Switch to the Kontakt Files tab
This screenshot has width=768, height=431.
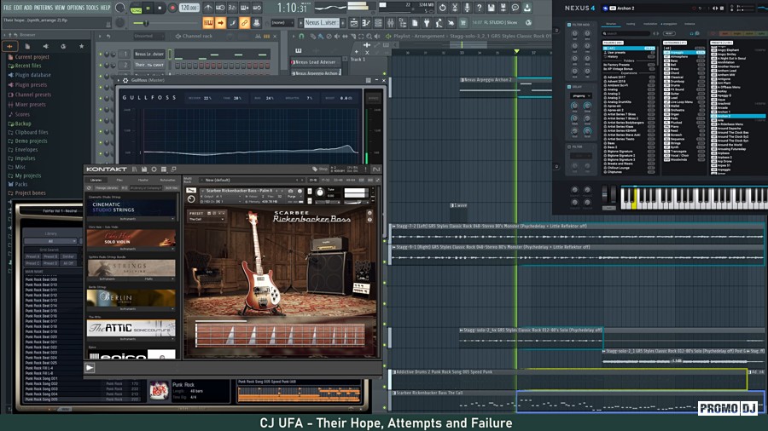click(x=119, y=180)
